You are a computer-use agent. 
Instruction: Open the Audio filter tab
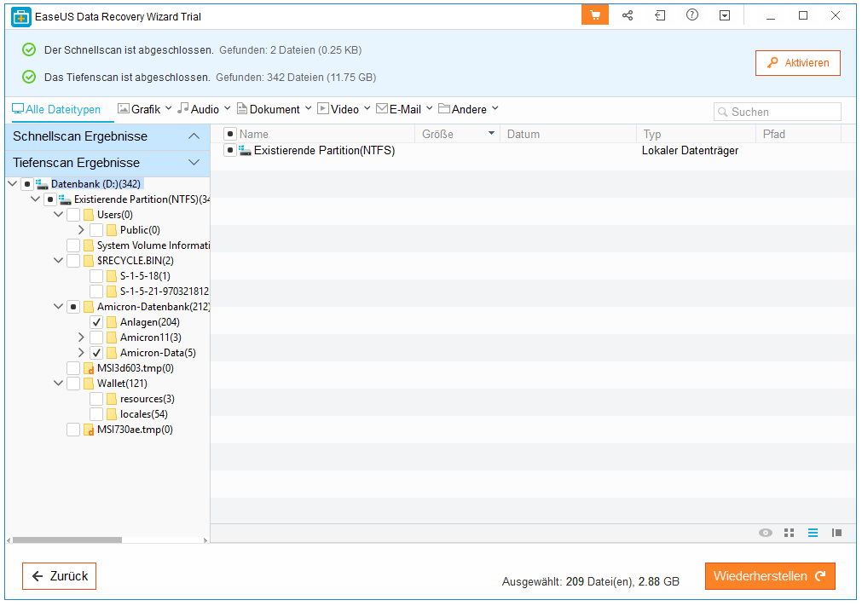[204, 109]
